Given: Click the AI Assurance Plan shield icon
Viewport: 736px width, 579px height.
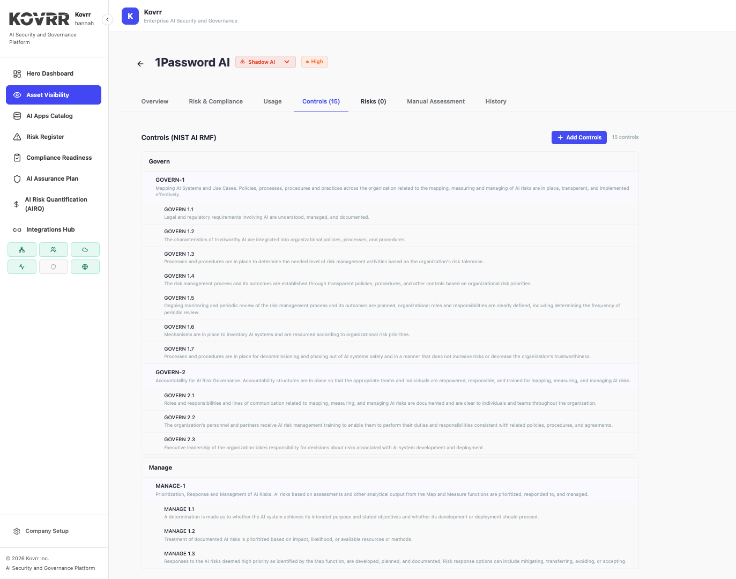Looking at the screenshot, I should pyautogui.click(x=17, y=179).
